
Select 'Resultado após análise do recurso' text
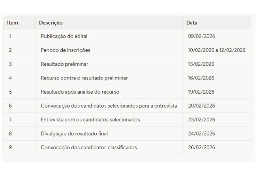coord(80,92)
